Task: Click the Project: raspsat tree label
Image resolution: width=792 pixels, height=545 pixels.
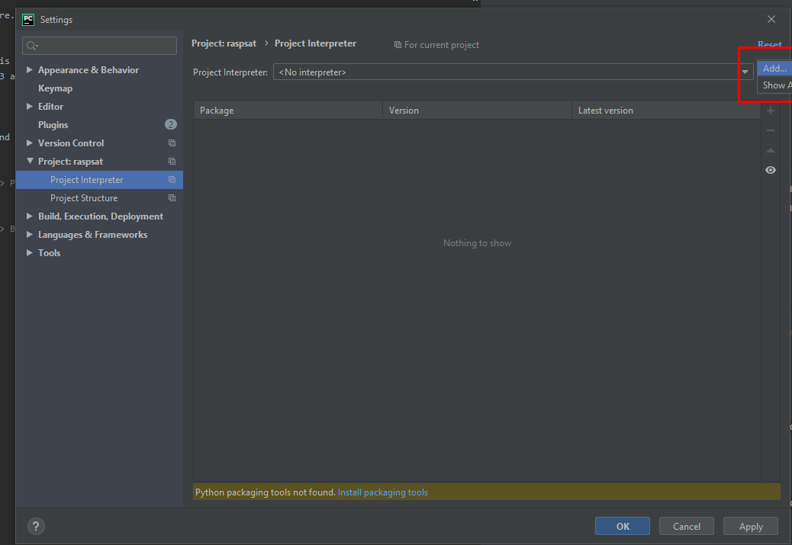Action: click(x=70, y=162)
